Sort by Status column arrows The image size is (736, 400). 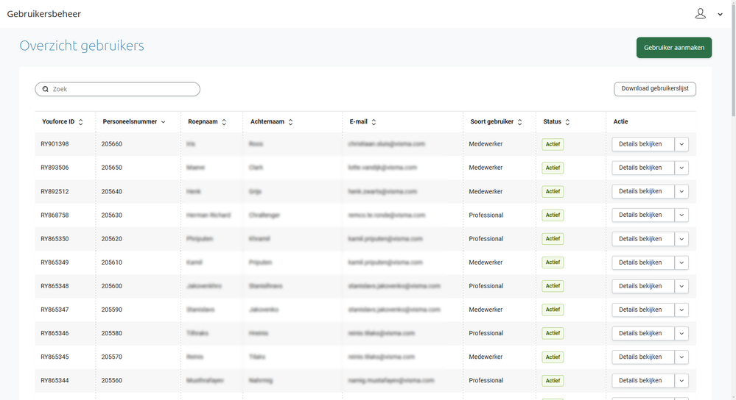(x=567, y=122)
